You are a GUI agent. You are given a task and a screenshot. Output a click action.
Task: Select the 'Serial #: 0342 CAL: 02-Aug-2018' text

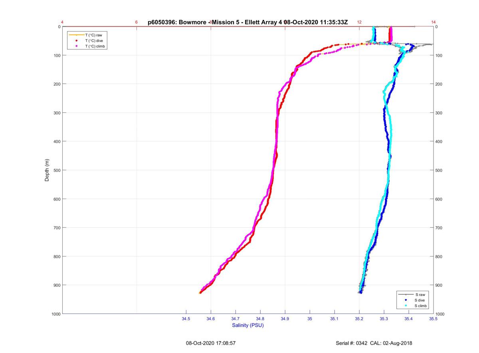[374, 343]
